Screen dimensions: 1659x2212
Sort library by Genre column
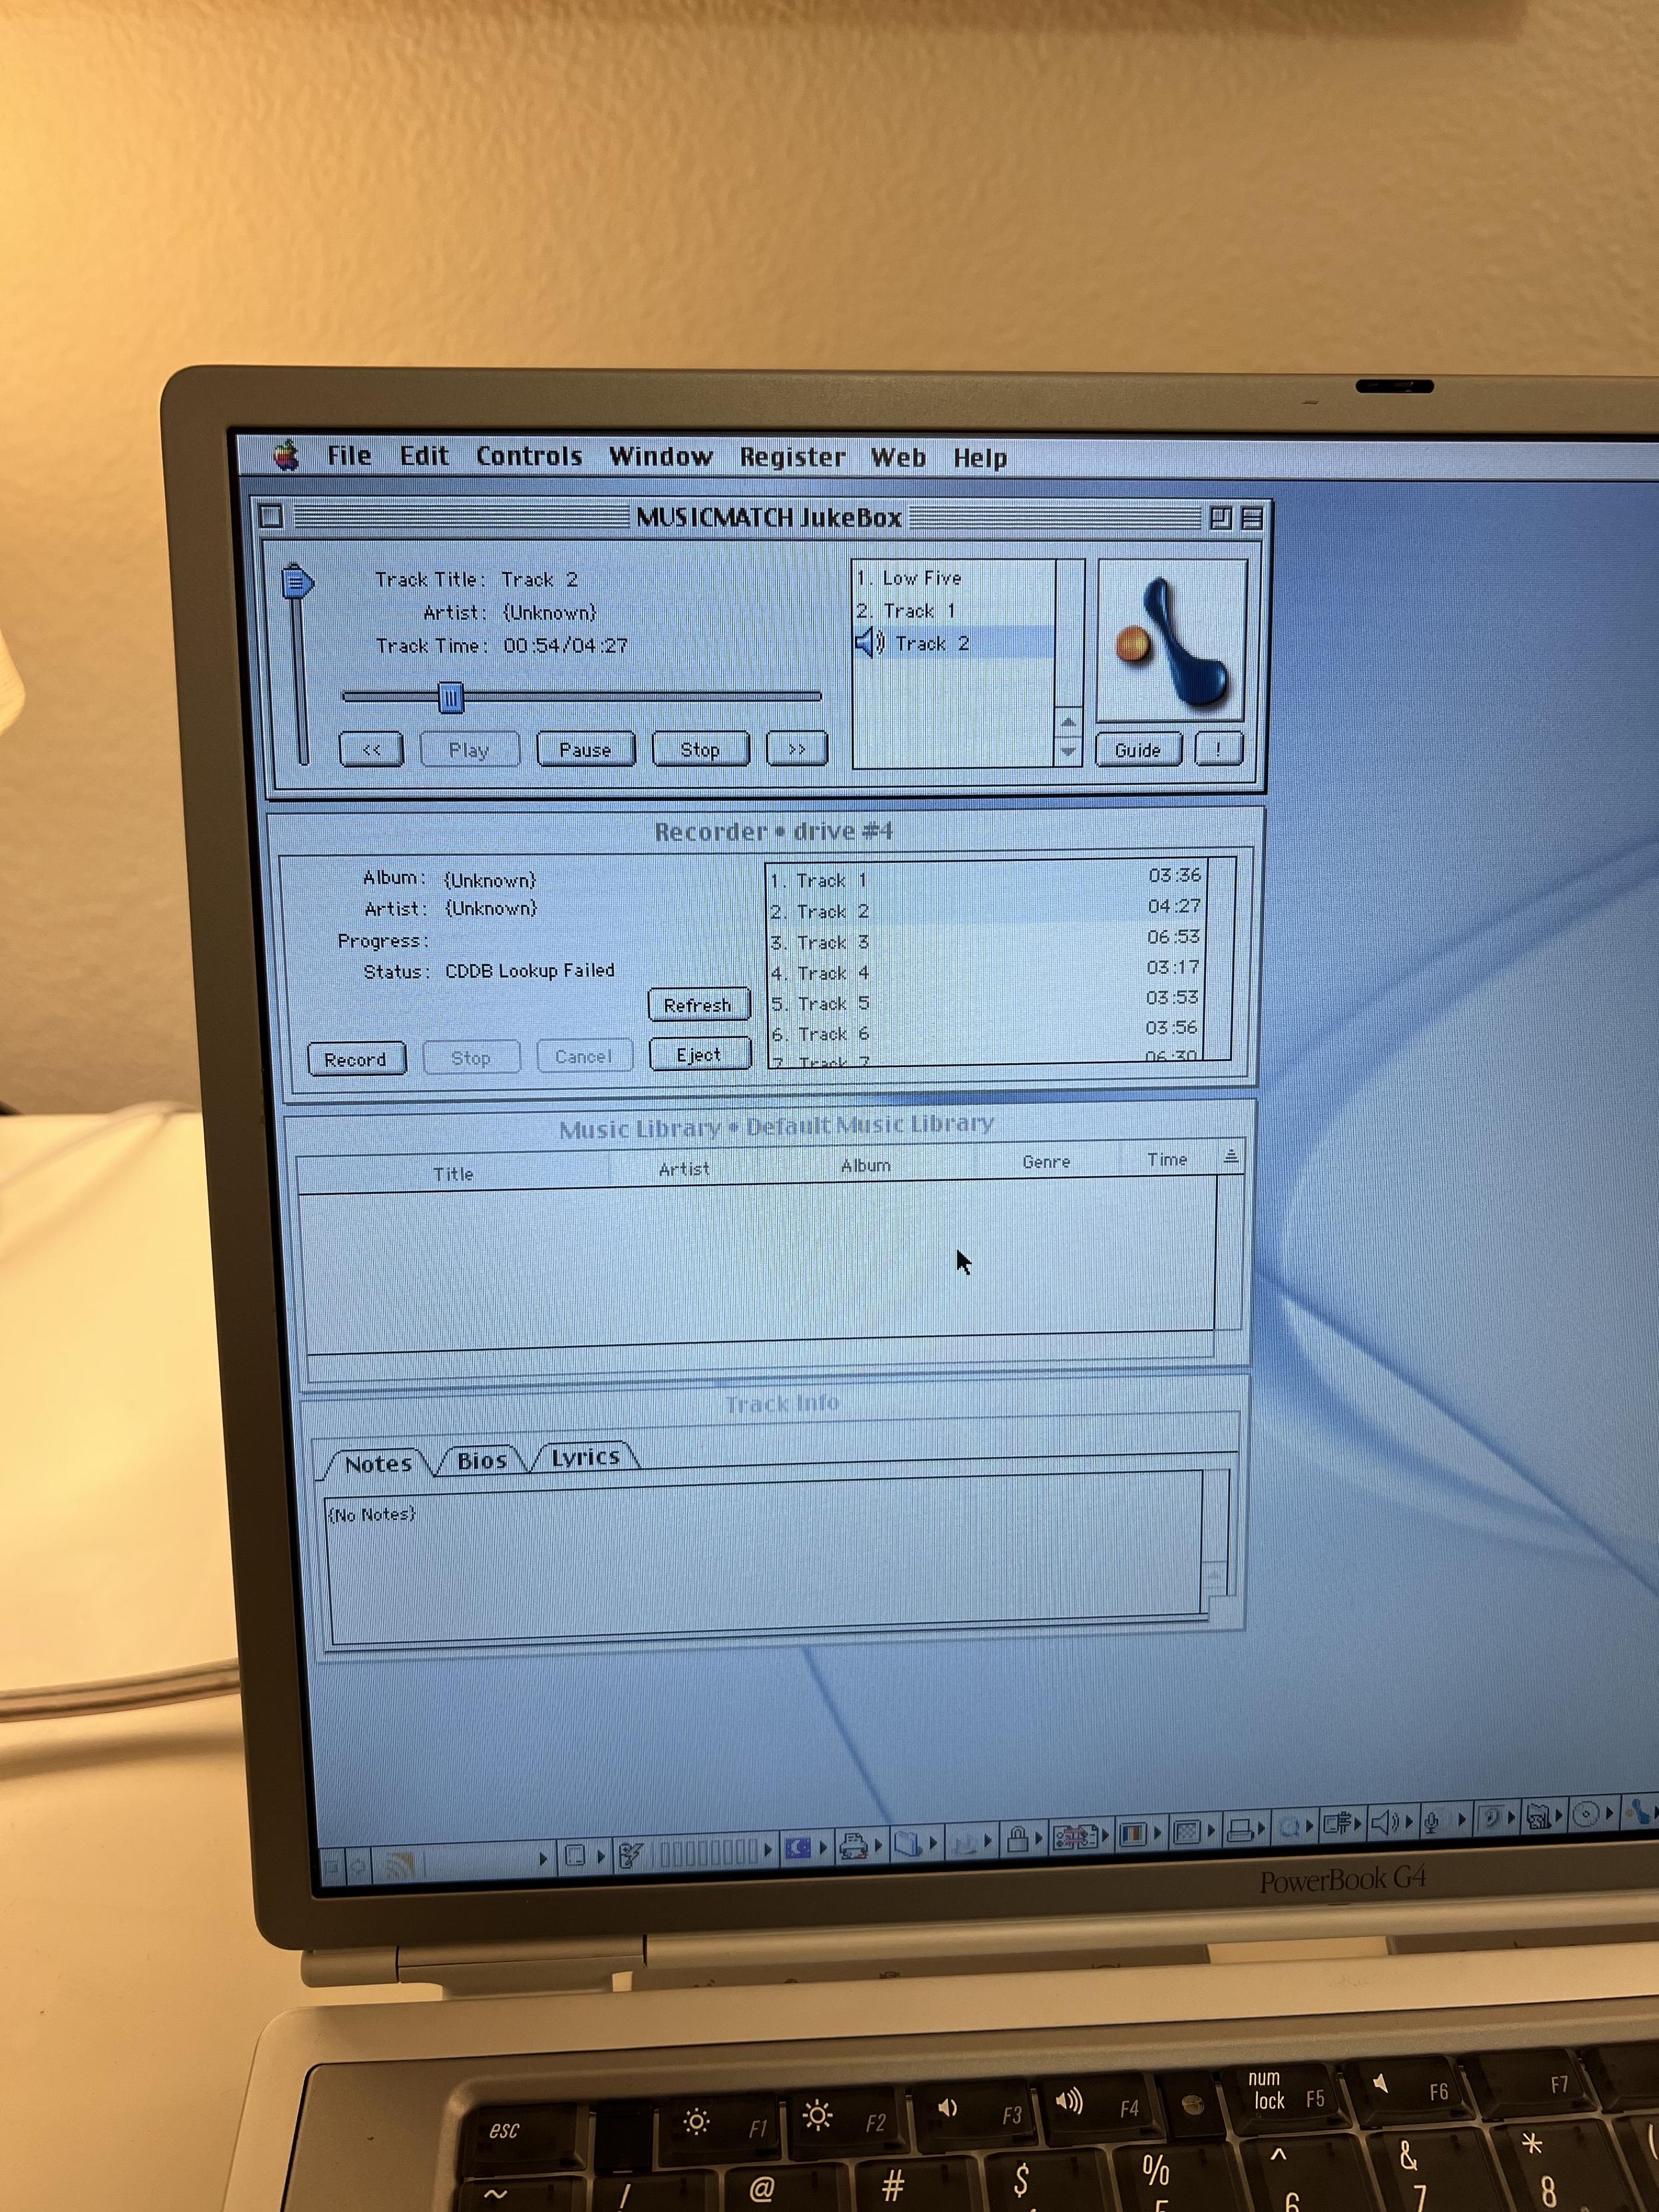click(x=1046, y=1161)
